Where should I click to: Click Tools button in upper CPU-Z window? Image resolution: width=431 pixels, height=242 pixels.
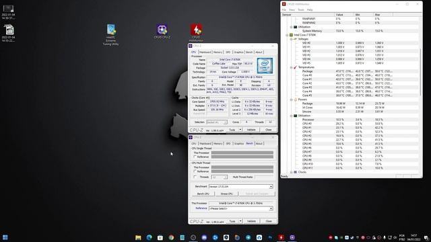point(232,130)
